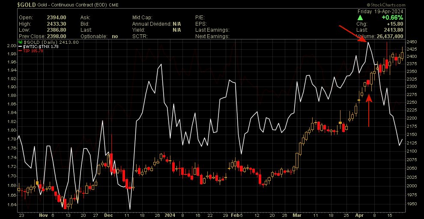Click the 2450 right price axis label
424x219 pixels.
pyautogui.click(x=412, y=42)
